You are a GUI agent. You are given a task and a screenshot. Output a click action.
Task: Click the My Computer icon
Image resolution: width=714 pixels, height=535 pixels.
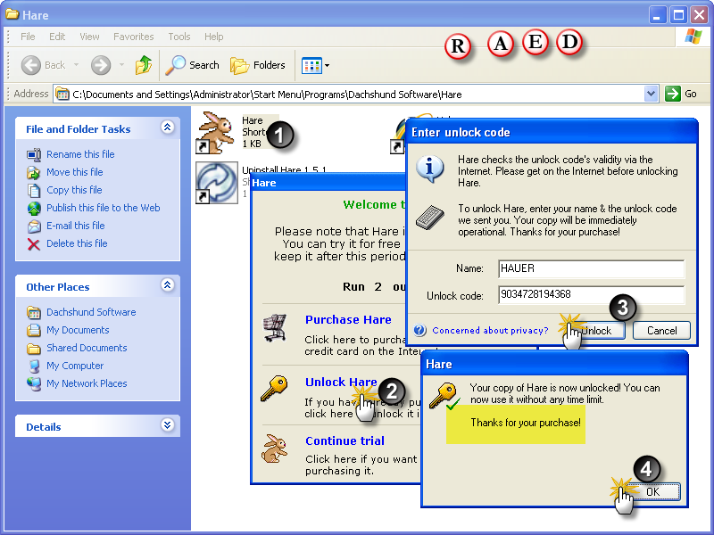[34, 366]
